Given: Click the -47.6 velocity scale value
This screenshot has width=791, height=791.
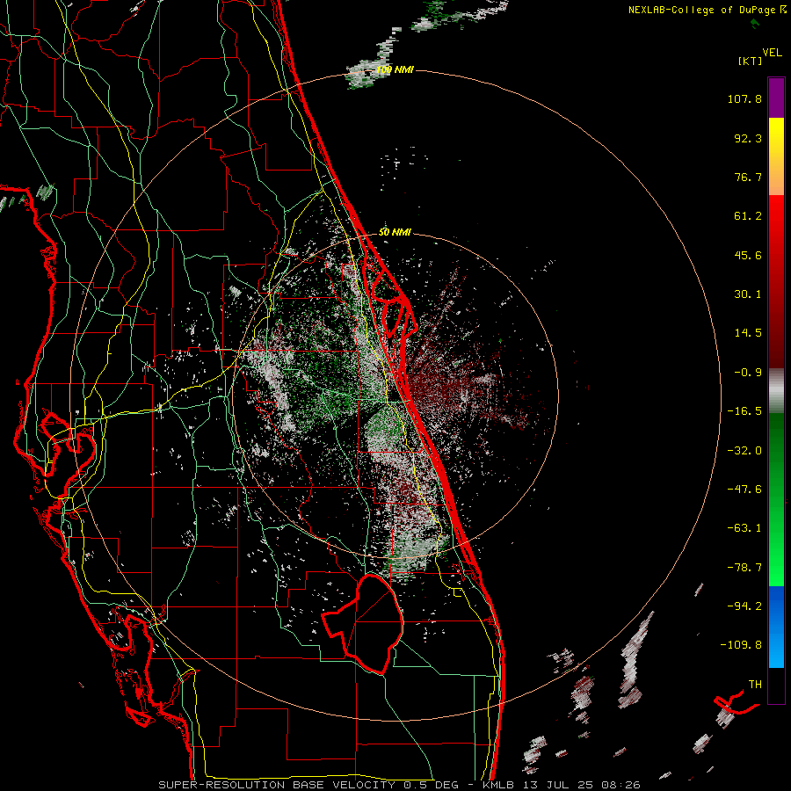Looking at the screenshot, I should [x=744, y=490].
